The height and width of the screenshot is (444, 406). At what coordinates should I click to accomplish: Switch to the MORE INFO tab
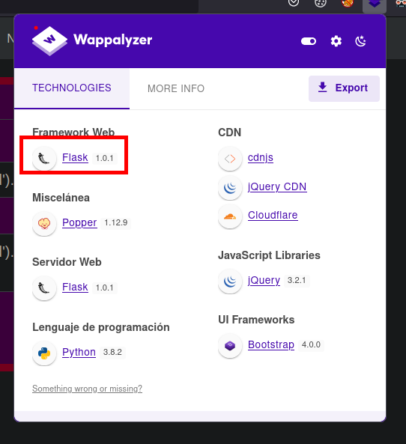pos(176,88)
